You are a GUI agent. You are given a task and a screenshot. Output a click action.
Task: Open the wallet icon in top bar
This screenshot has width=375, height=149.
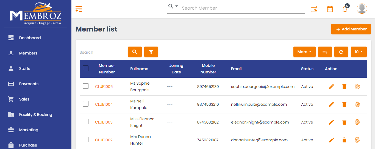pyautogui.click(x=314, y=9)
